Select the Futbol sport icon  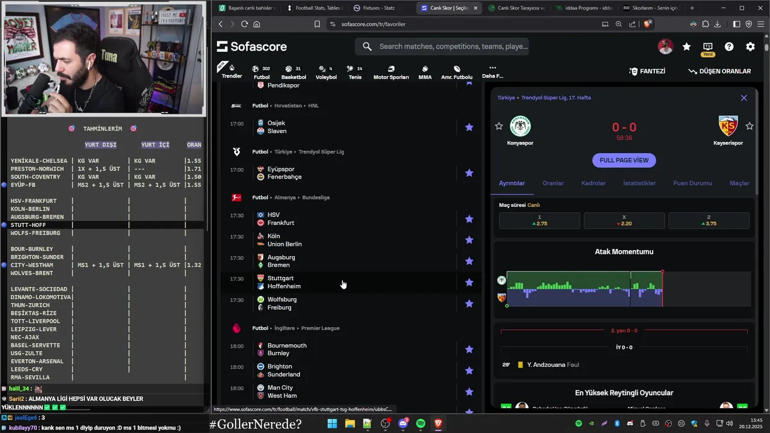pyautogui.click(x=262, y=72)
